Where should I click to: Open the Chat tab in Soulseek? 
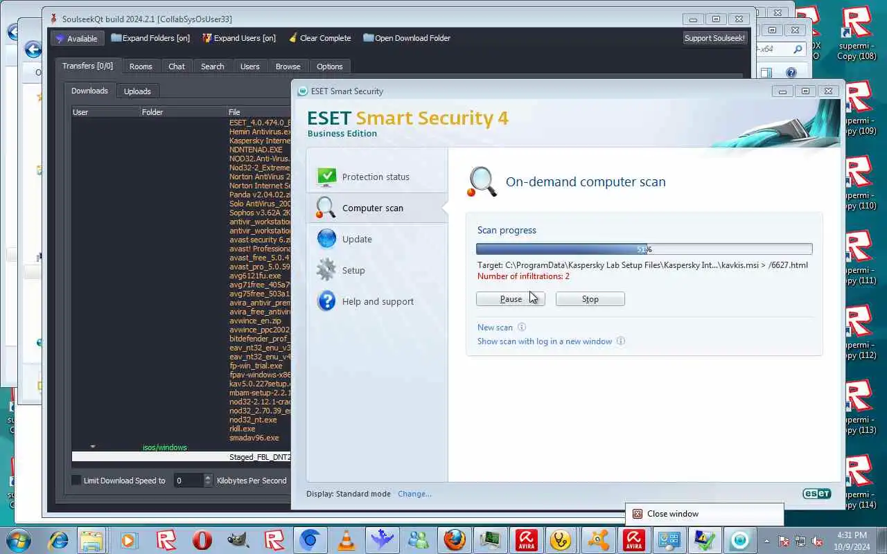[x=177, y=66]
